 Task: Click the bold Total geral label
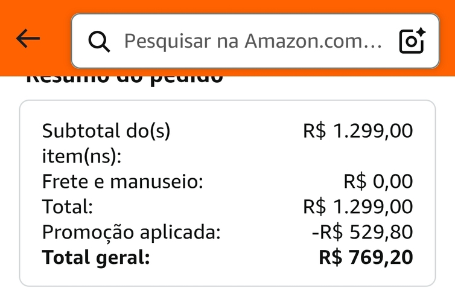coord(95,257)
